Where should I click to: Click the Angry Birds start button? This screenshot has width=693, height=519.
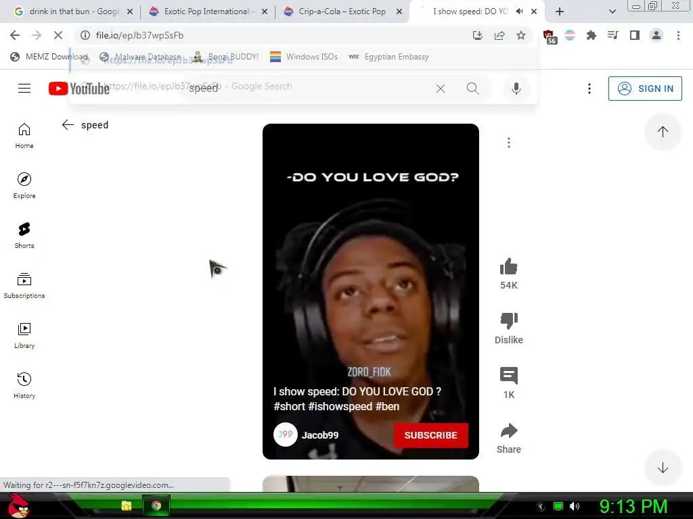18,505
